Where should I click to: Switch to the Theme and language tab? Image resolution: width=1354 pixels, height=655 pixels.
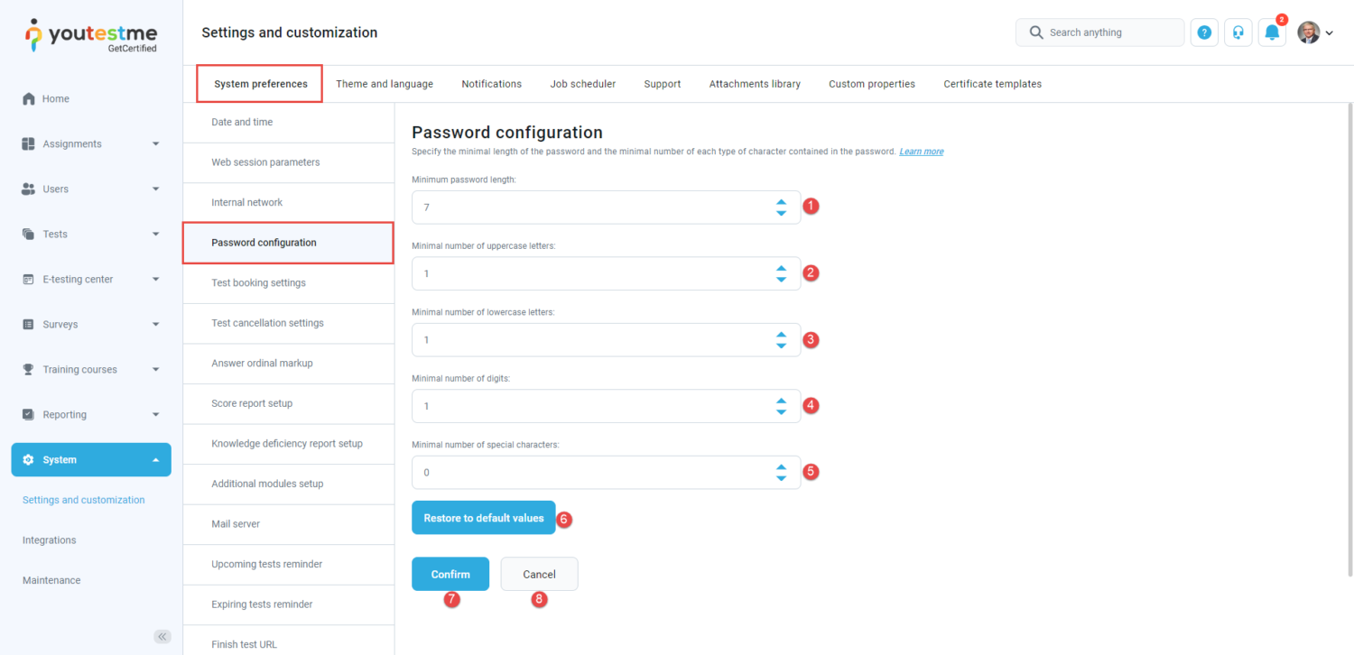tap(385, 83)
